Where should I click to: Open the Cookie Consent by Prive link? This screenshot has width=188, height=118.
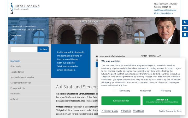[170, 111]
